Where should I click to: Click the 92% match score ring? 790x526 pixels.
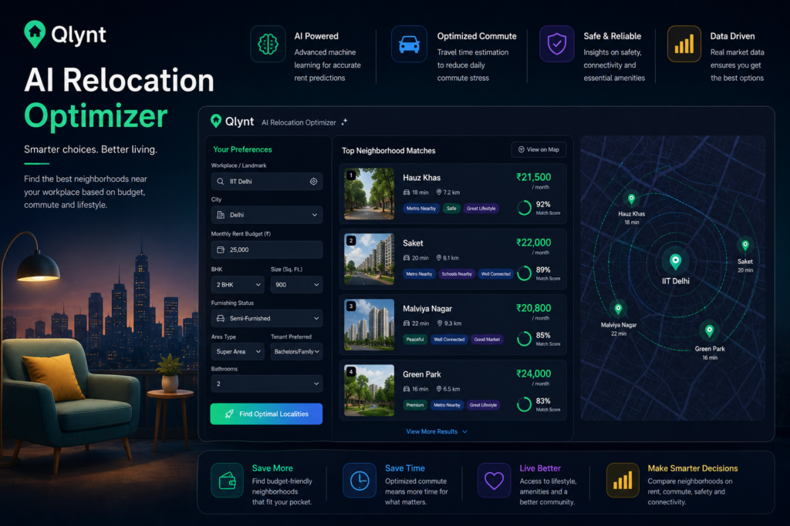click(x=525, y=208)
